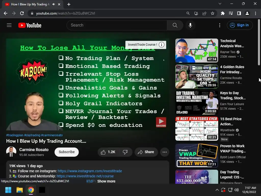Subscribe to Carmine Rosato channel
Screen dimensions: 261x196
(67, 152)
